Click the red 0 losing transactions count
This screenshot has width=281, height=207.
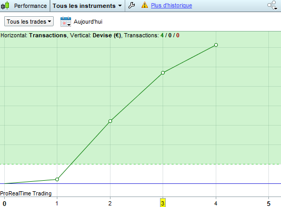coord(177,35)
